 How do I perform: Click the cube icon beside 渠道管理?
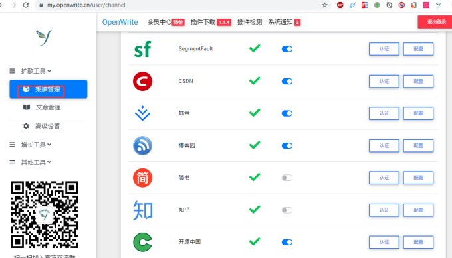pyautogui.click(x=26, y=89)
